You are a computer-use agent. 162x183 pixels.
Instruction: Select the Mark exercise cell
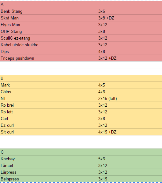click(x=48, y=85)
